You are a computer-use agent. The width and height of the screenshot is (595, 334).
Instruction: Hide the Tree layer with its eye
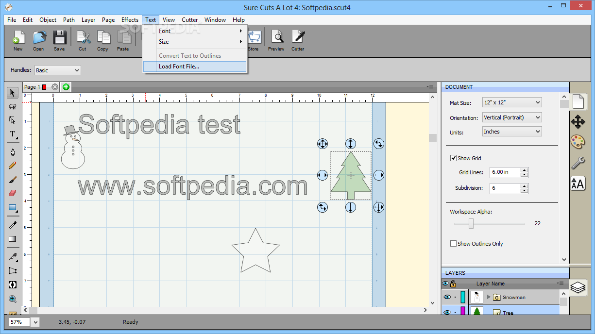click(x=447, y=312)
